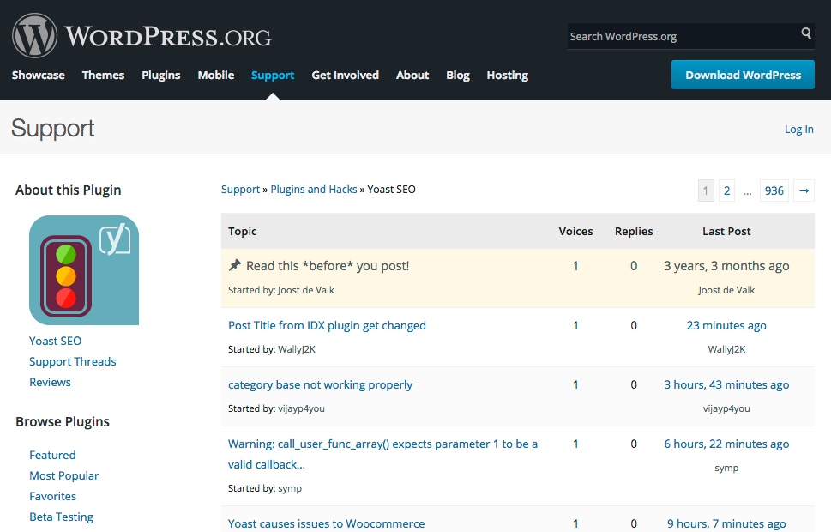This screenshot has height=532, width=831.
Task: Click the WordPress.org logo
Action: [142, 36]
